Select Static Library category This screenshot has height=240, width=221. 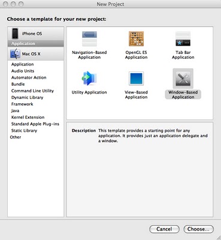[x=36, y=130]
